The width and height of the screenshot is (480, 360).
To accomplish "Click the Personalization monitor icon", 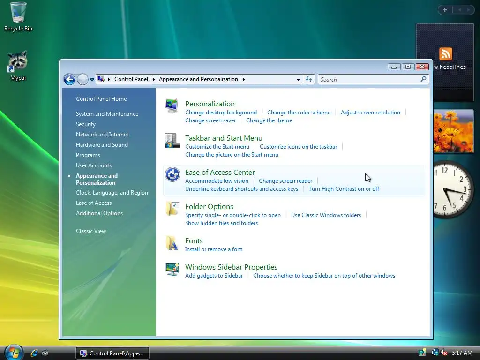I will point(172,106).
